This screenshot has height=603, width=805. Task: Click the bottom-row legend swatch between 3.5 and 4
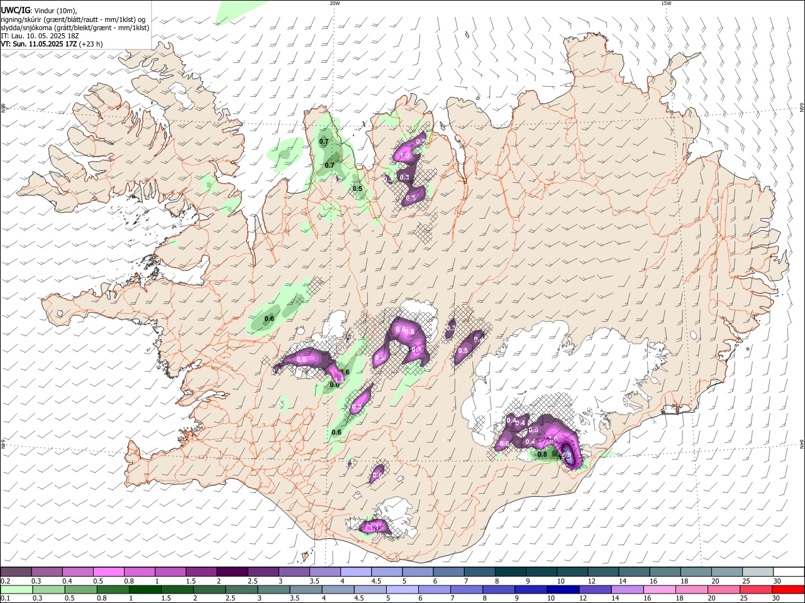(306, 590)
